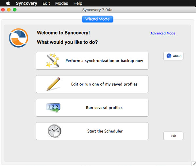Close the Syncovery window with red button
Image resolution: width=196 pixels, height=166 pixels.
(3, 10)
